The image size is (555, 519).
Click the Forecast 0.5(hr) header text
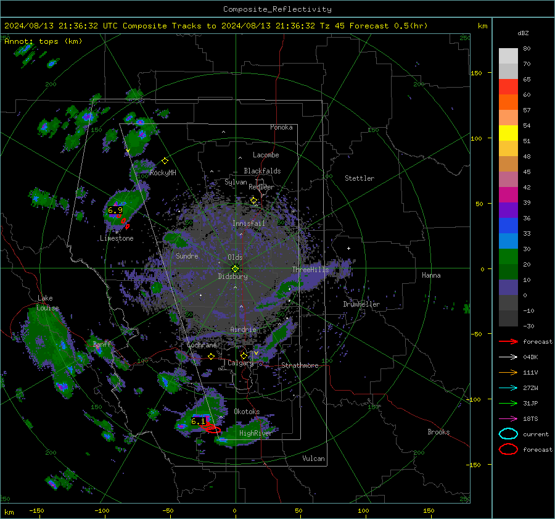(x=388, y=26)
